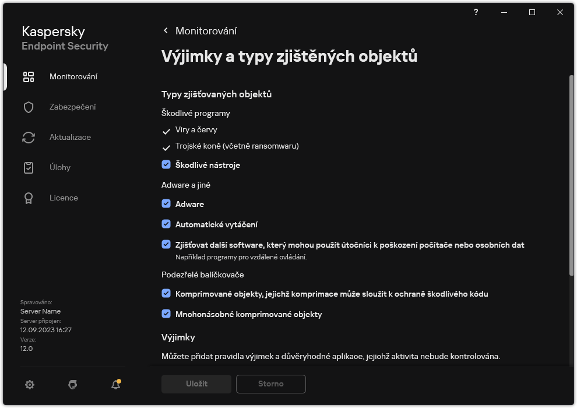Select the Monitorování sidebar icon
The width and height of the screenshot is (577, 408).
pos(28,76)
